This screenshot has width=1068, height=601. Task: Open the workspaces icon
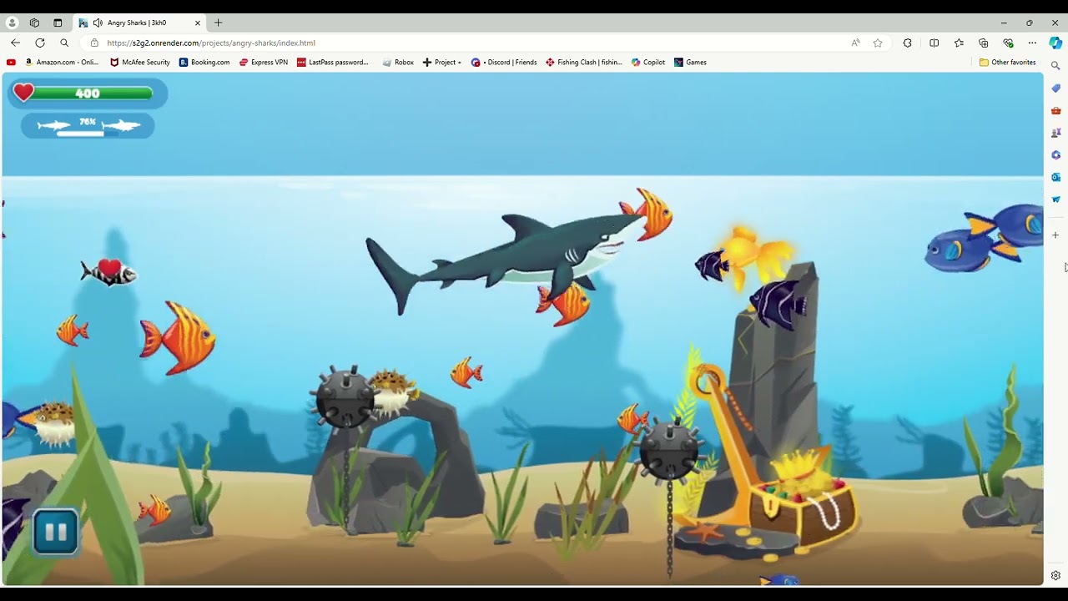(34, 23)
